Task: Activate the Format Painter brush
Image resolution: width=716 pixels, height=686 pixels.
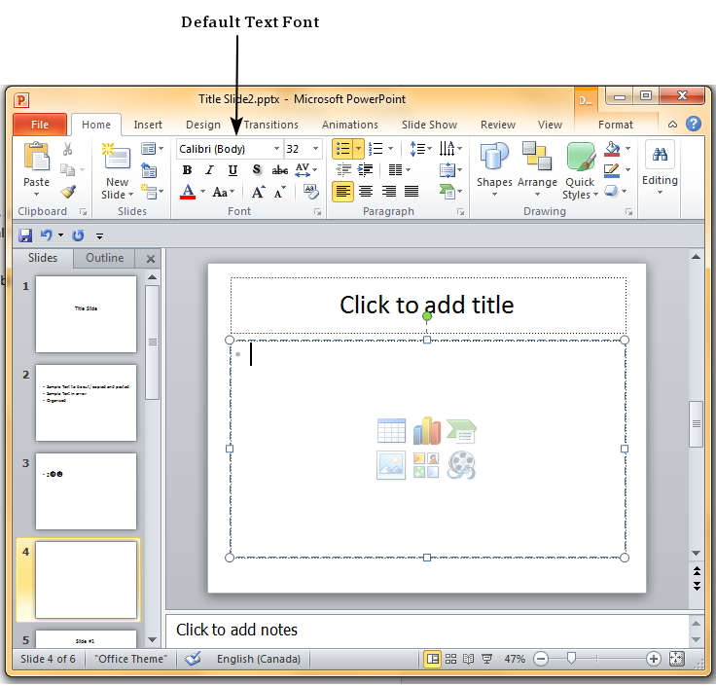Action: click(68, 192)
